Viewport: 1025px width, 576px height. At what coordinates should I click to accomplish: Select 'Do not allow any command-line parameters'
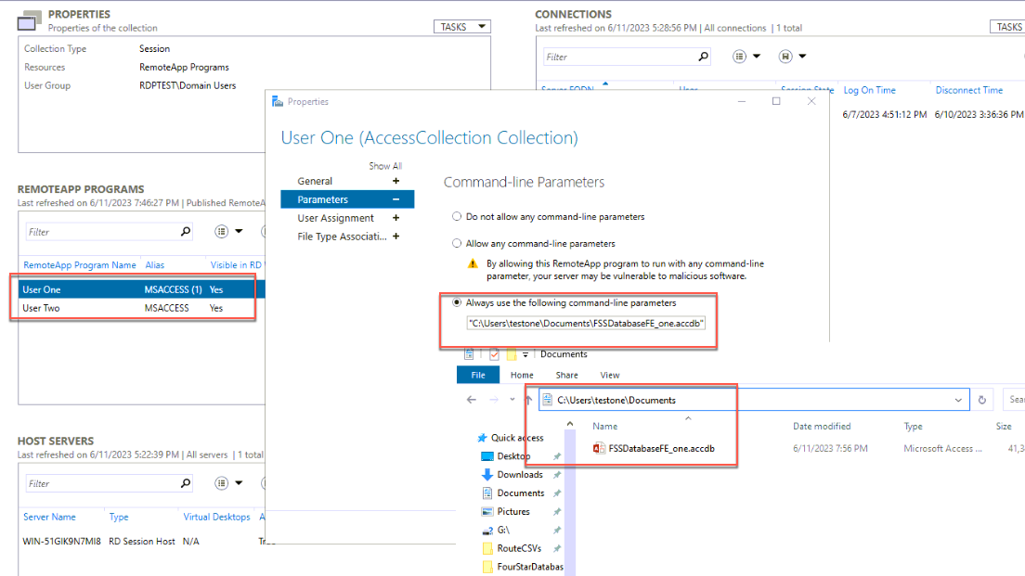point(457,216)
